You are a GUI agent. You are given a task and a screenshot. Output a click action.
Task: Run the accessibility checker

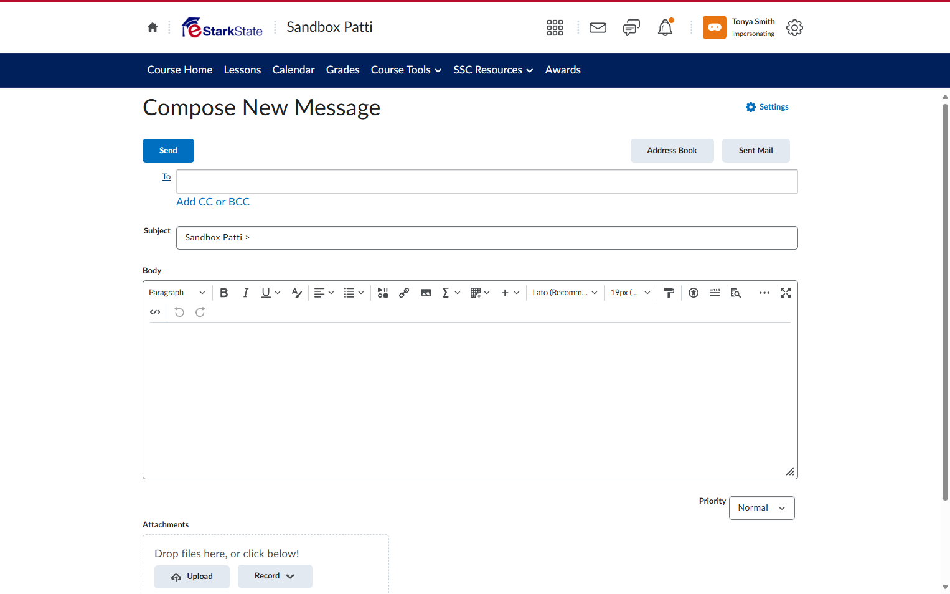(x=694, y=293)
